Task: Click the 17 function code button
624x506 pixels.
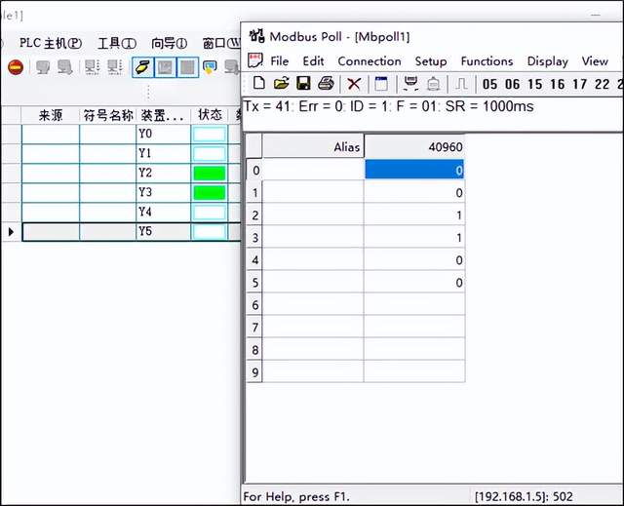Action: [x=579, y=84]
